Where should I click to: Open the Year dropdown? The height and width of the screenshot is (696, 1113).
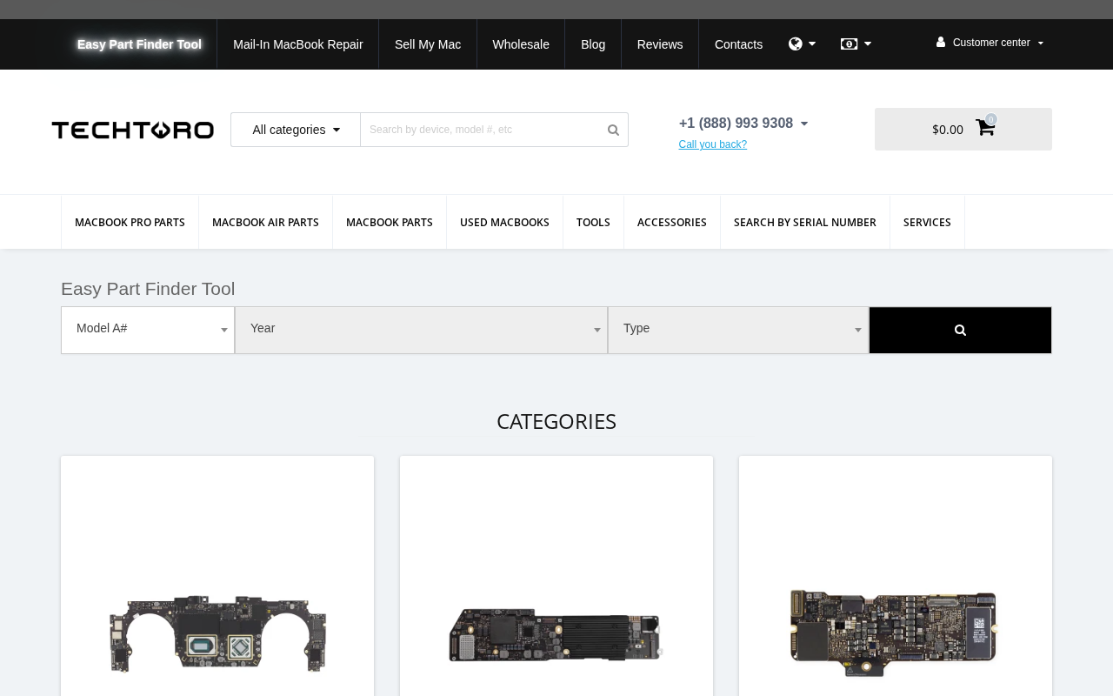tap(422, 330)
